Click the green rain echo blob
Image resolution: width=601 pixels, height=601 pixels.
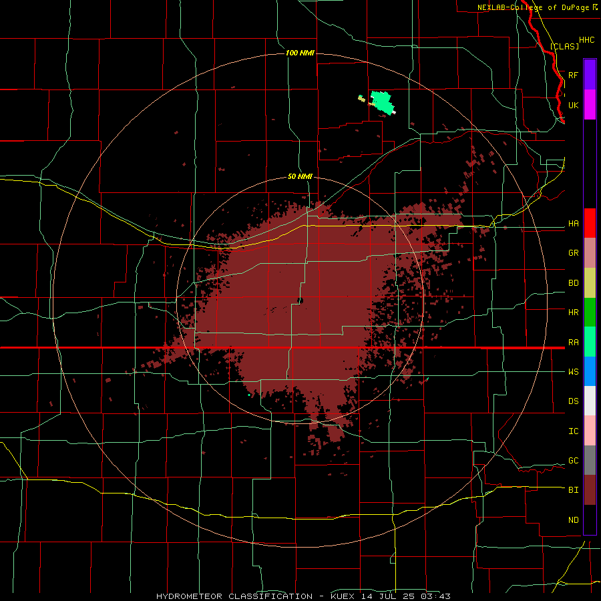(382, 102)
